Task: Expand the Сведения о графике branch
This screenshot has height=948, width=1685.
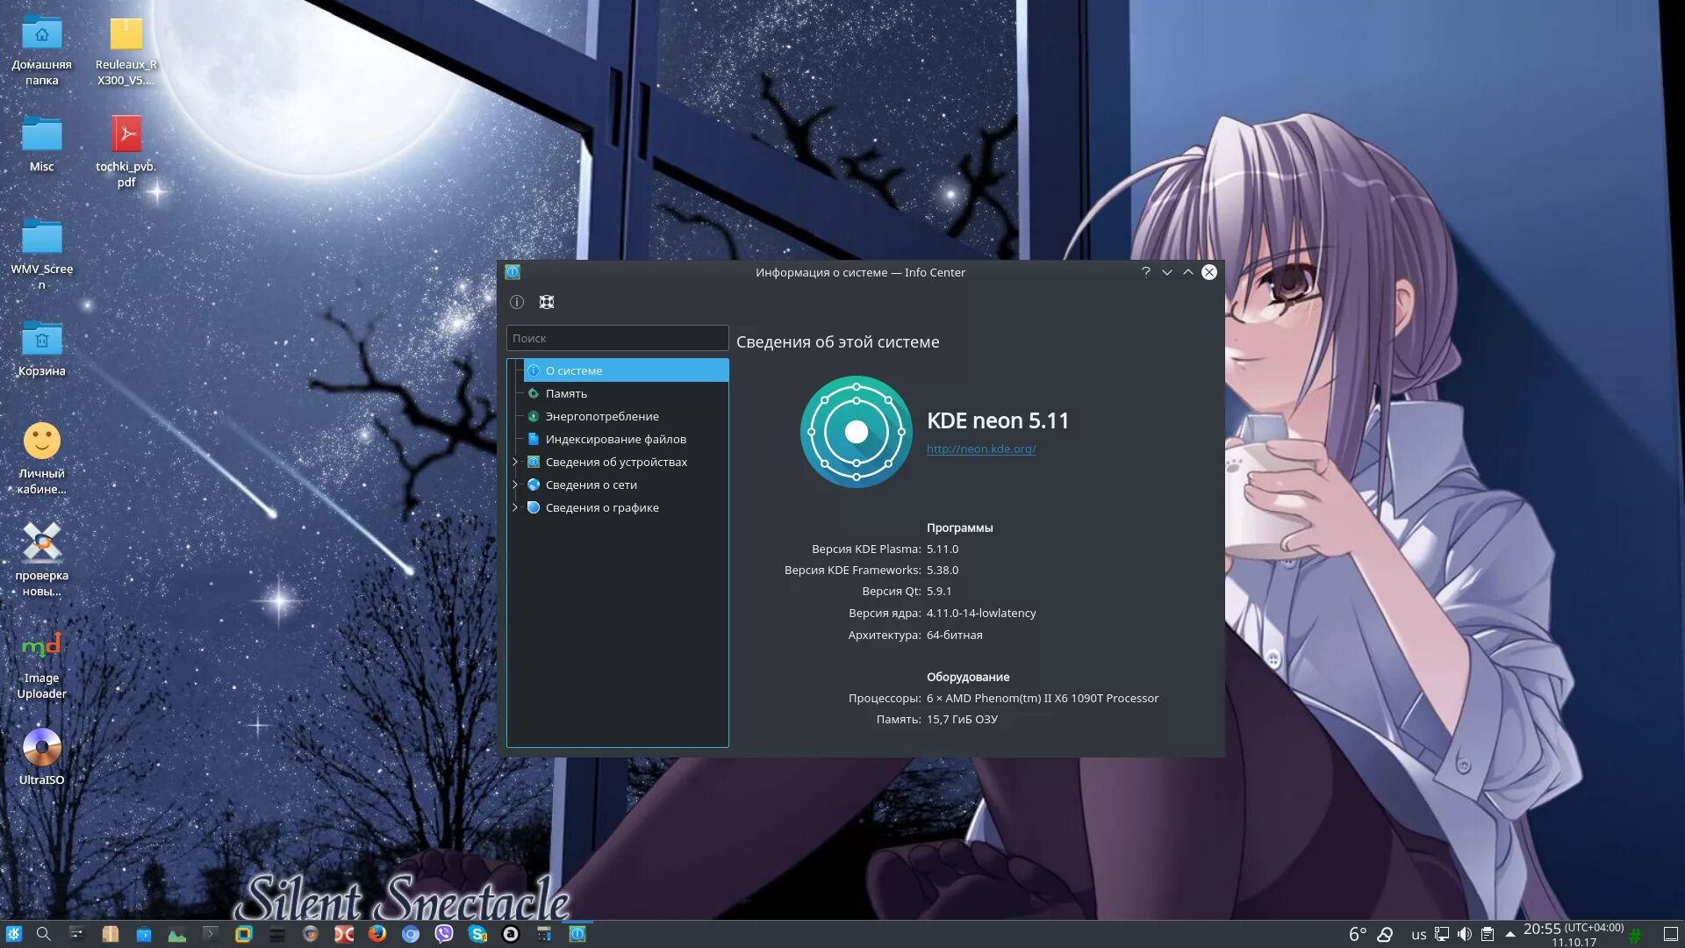Action: (515, 507)
